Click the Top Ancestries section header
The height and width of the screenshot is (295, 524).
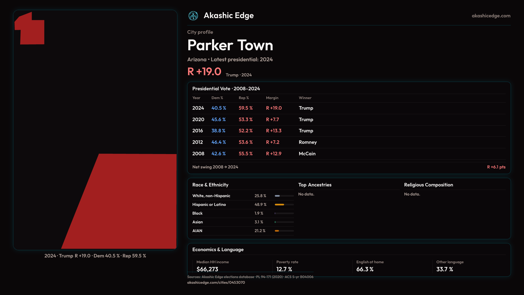coord(315,185)
